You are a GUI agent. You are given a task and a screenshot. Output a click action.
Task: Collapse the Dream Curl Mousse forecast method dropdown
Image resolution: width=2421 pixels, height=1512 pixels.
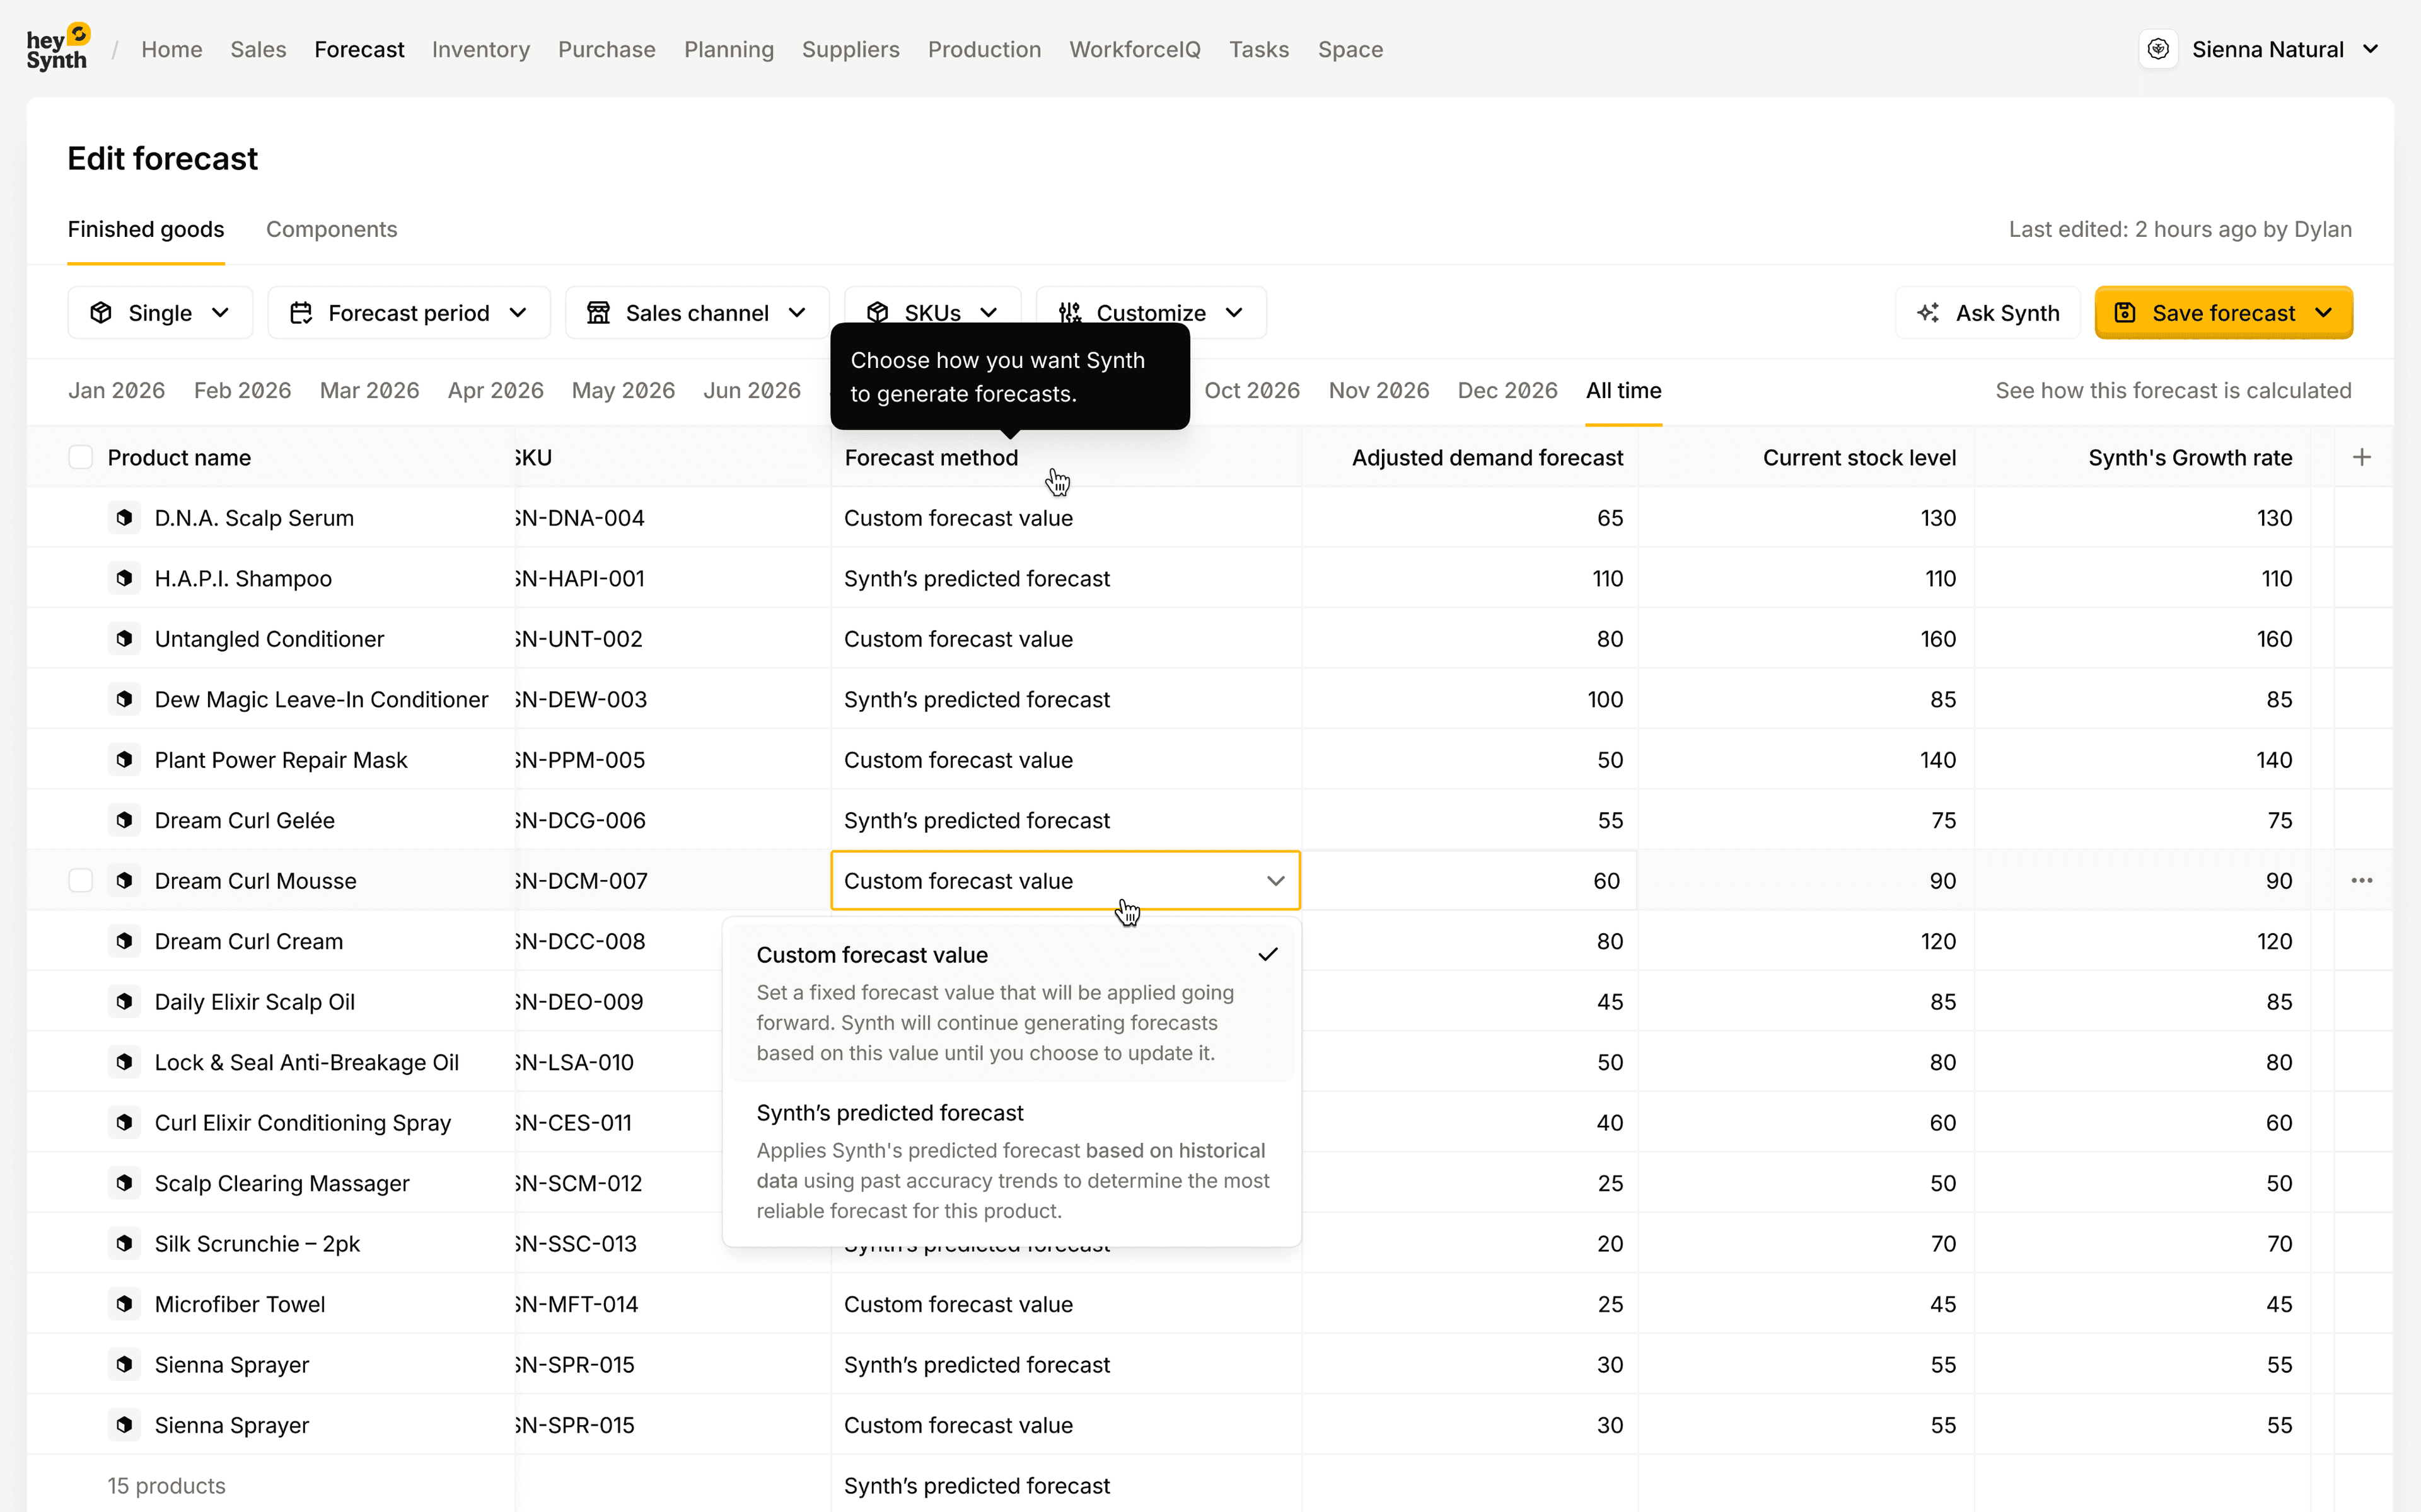click(1275, 880)
